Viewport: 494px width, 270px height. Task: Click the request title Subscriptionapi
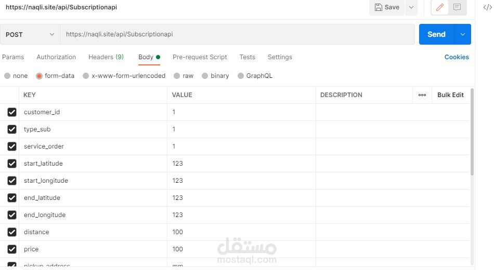point(61,7)
